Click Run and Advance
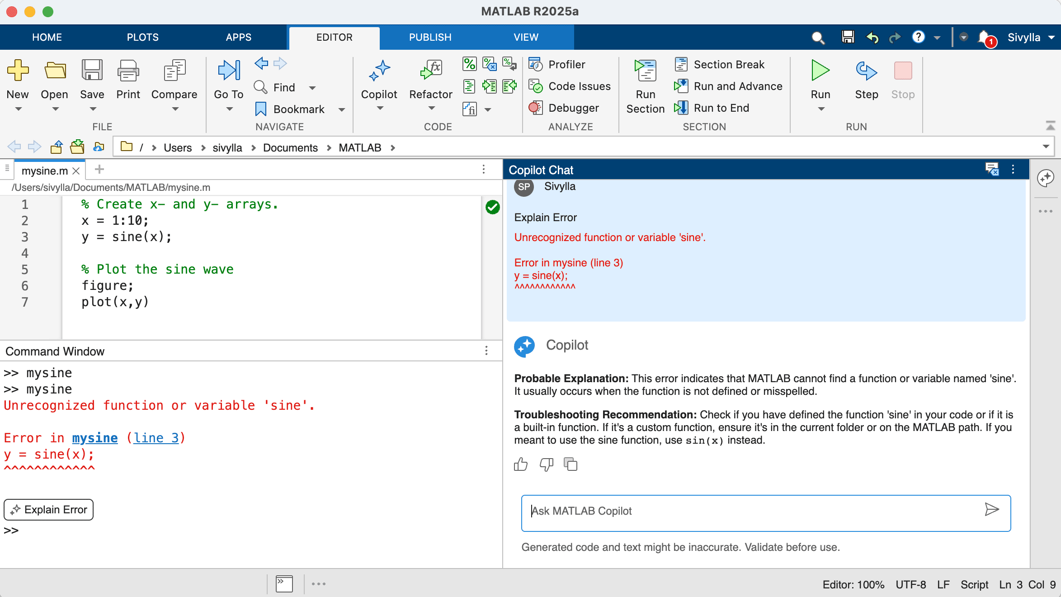Viewport: 1061px width, 597px height. [681, 86]
